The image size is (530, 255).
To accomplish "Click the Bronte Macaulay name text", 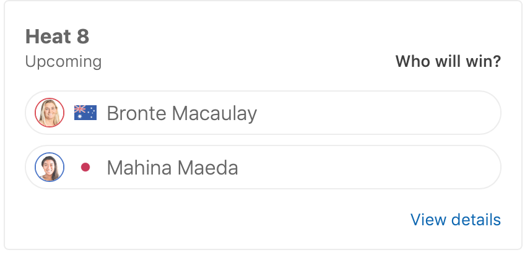I will coord(181,113).
